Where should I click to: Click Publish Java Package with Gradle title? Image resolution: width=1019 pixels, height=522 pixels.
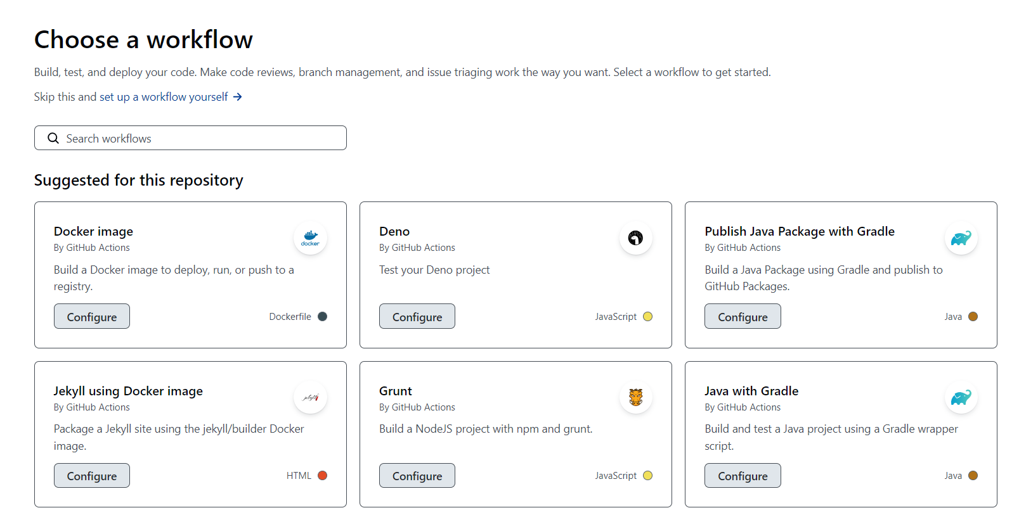point(800,231)
